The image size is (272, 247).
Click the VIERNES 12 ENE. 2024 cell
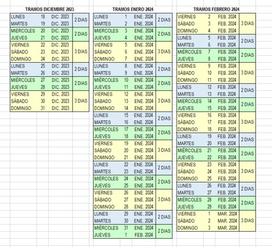click(x=125, y=94)
